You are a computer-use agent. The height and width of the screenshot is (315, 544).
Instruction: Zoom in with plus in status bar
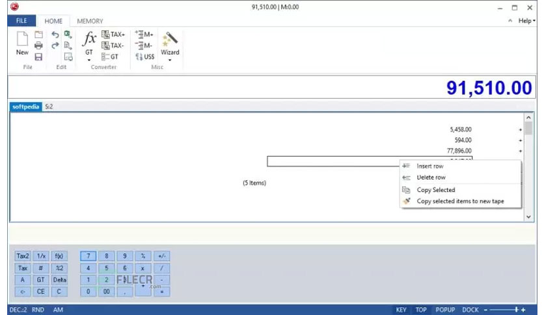(x=523, y=310)
